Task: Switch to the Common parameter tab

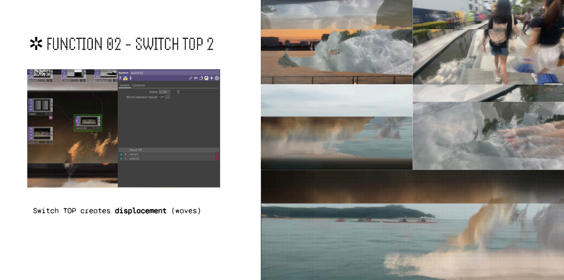Action: click(139, 85)
